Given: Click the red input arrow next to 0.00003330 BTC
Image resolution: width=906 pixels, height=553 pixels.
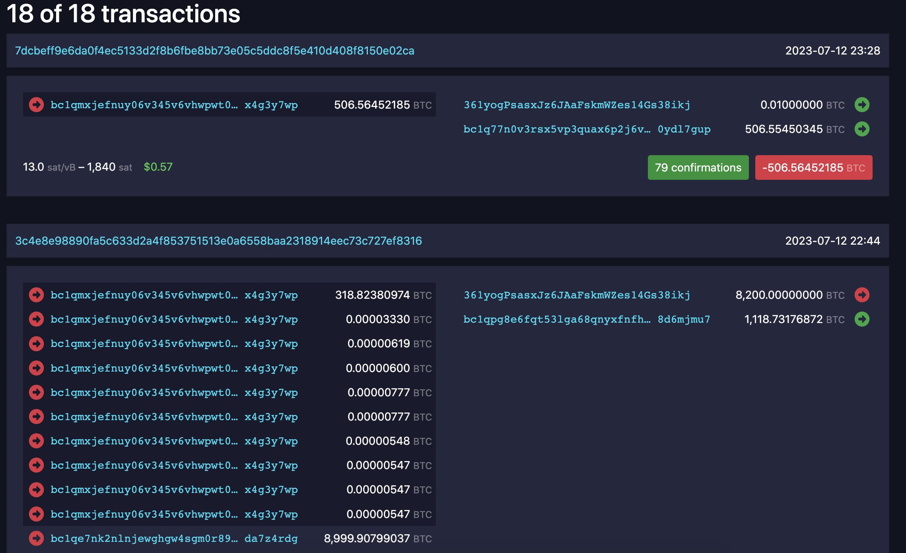Looking at the screenshot, I should tap(37, 319).
